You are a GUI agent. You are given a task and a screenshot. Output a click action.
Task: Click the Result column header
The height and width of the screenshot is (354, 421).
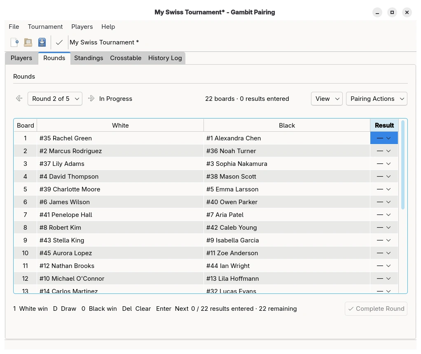(384, 125)
